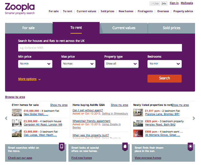Open the £10,500,000 flat thumbnail
The width and height of the screenshot is (201, 165).
(17, 112)
